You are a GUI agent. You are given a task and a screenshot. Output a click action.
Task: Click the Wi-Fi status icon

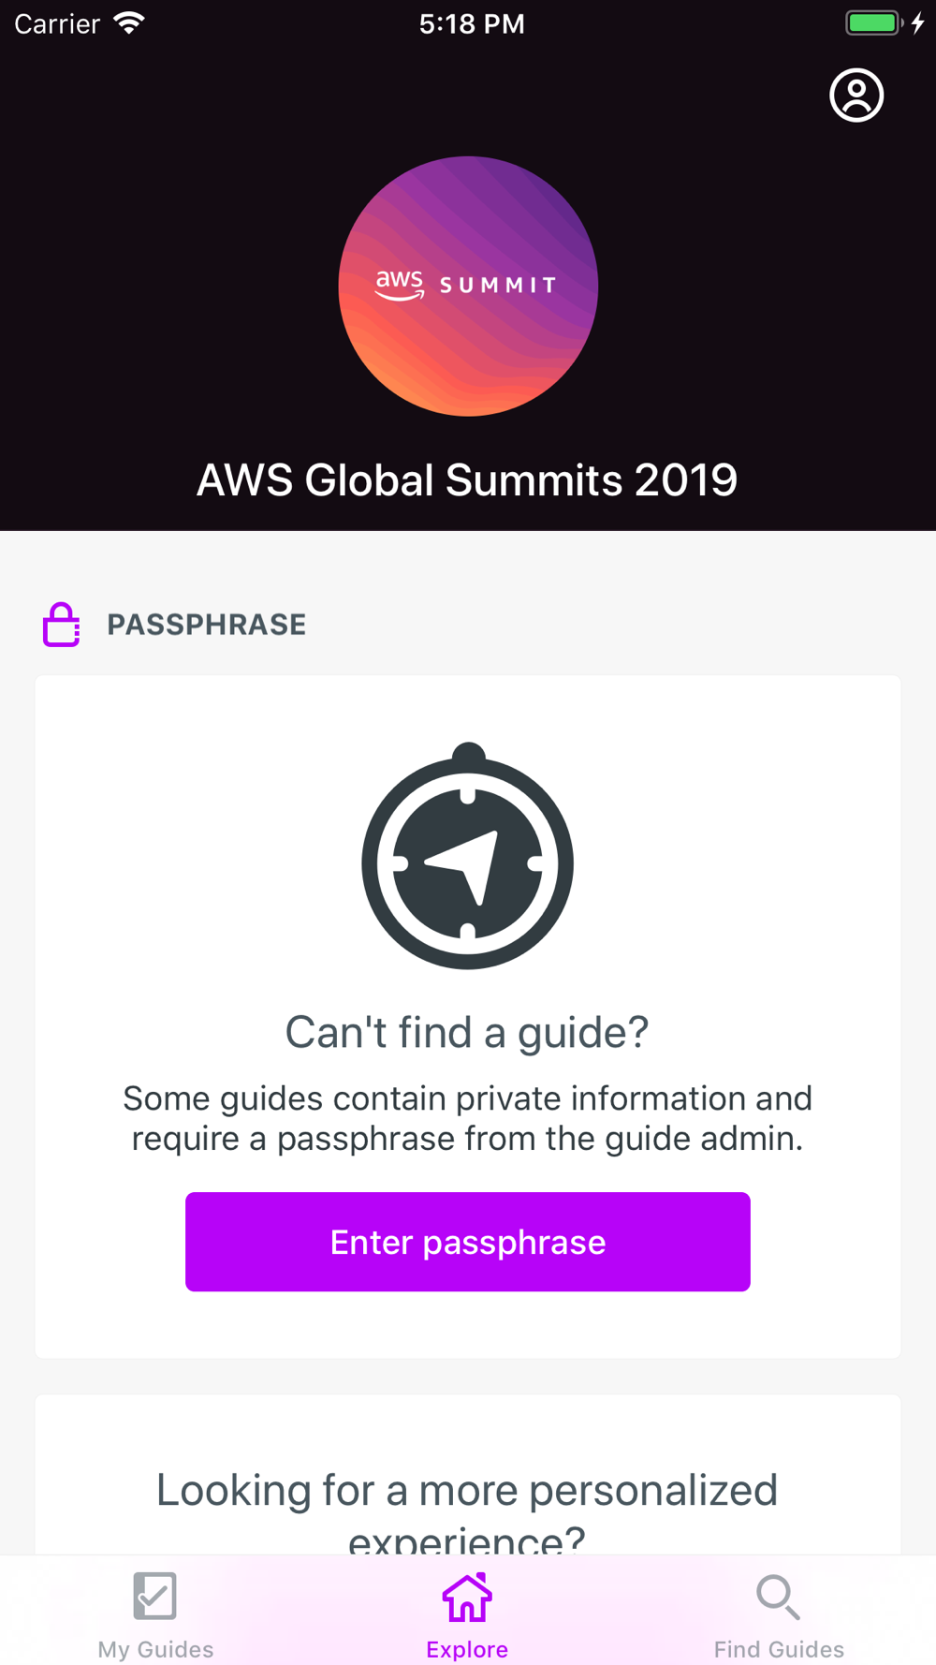[129, 23]
